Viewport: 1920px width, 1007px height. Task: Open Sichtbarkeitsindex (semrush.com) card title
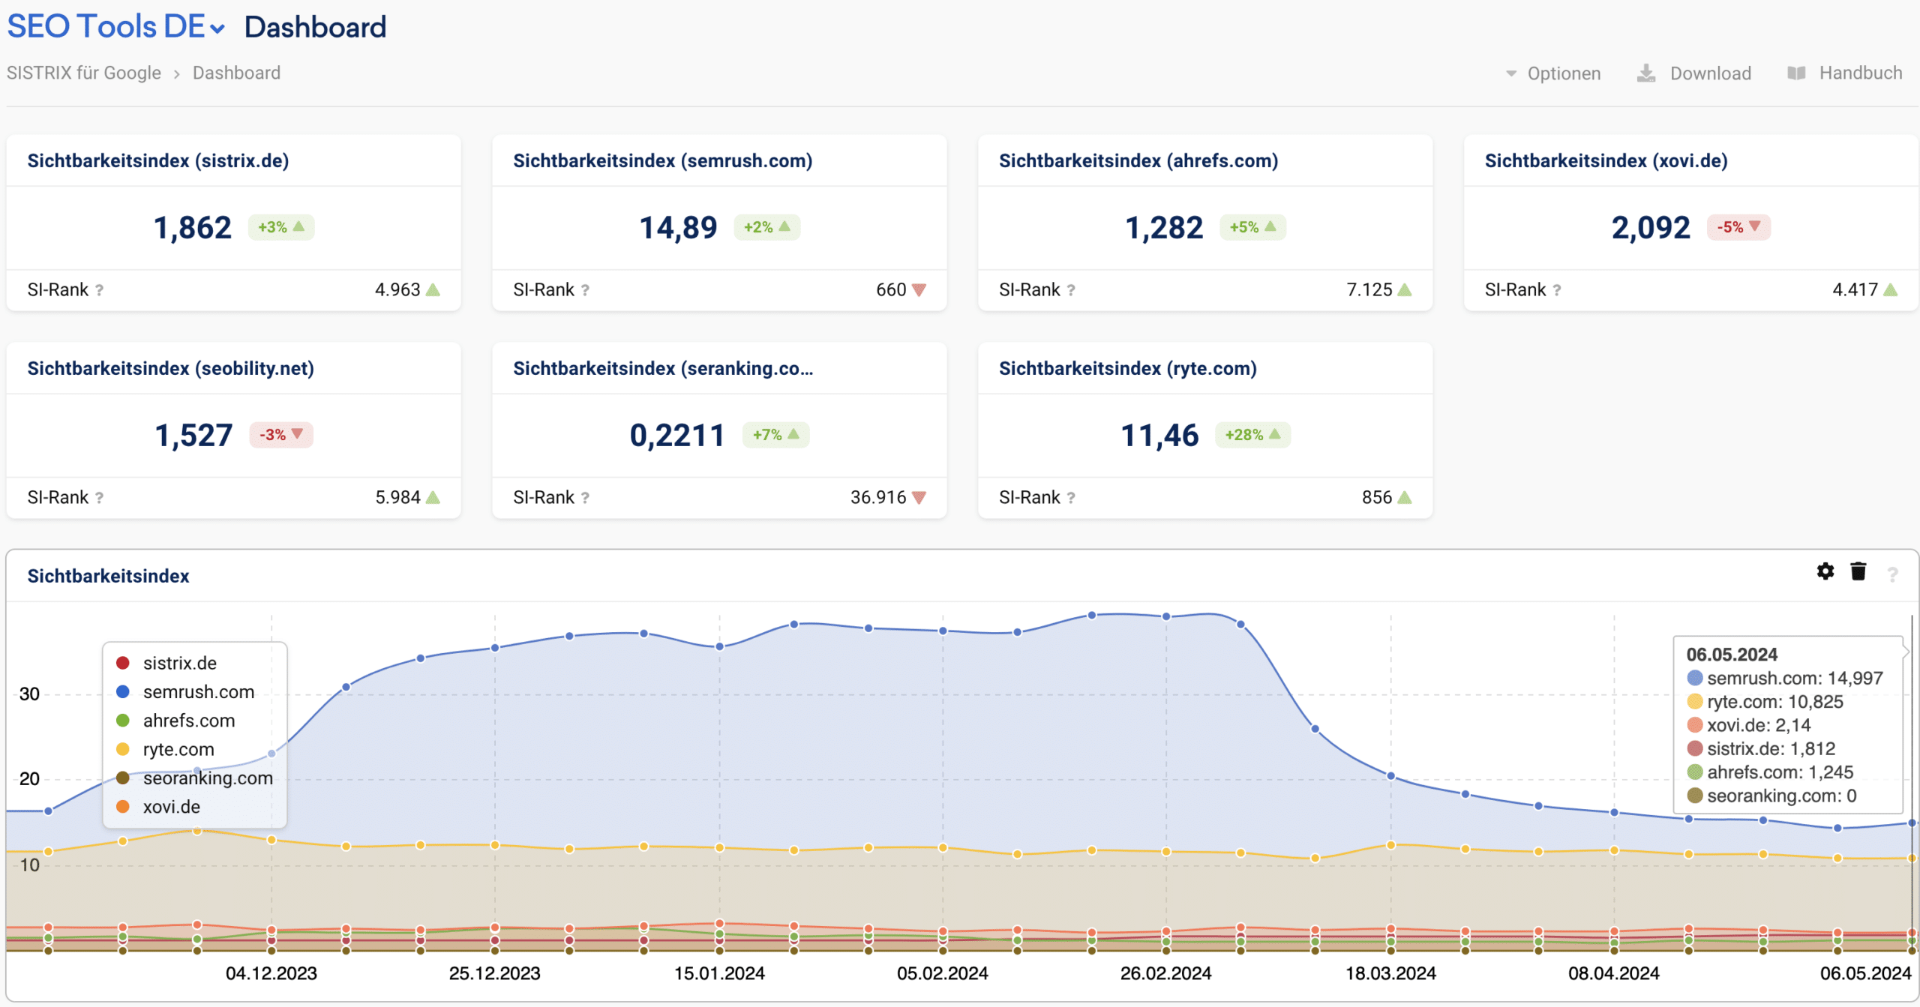pyautogui.click(x=663, y=161)
